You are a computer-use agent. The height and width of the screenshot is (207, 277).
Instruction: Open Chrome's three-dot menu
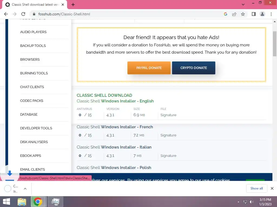click(271, 14)
